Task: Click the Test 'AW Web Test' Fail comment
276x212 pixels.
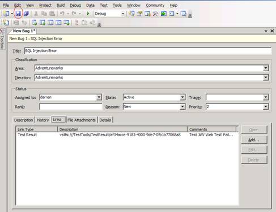Action: tap(211, 135)
